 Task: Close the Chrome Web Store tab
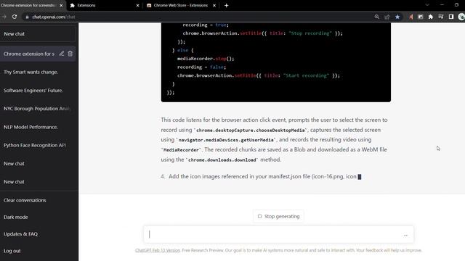tap(214, 5)
